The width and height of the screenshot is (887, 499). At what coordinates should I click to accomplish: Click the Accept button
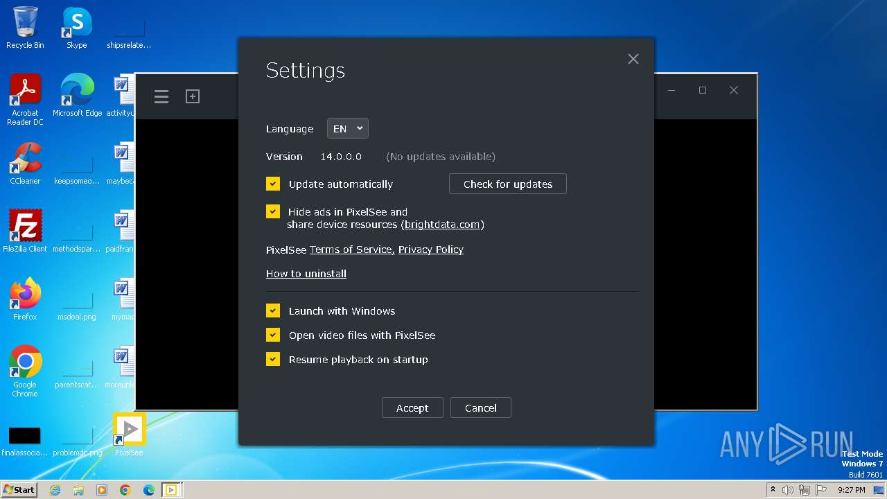pyautogui.click(x=412, y=408)
